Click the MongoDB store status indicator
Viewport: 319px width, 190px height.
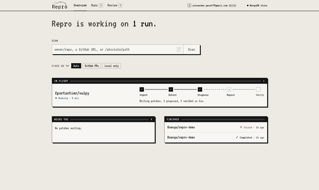click(257, 6)
